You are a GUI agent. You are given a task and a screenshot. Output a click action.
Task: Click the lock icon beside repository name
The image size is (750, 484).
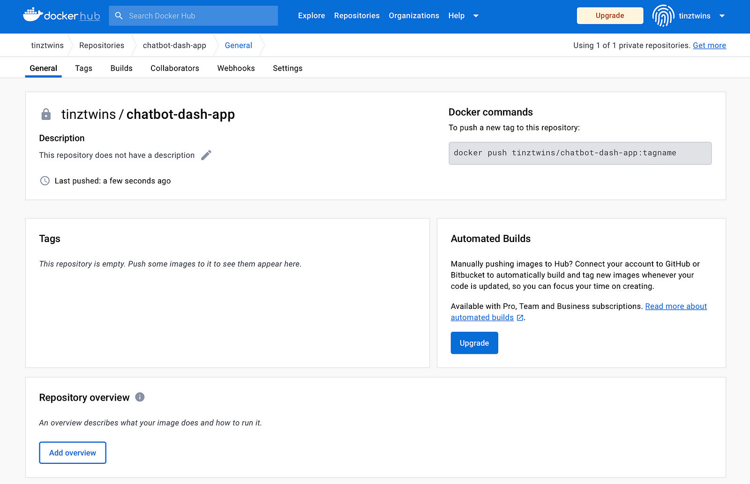click(x=46, y=114)
